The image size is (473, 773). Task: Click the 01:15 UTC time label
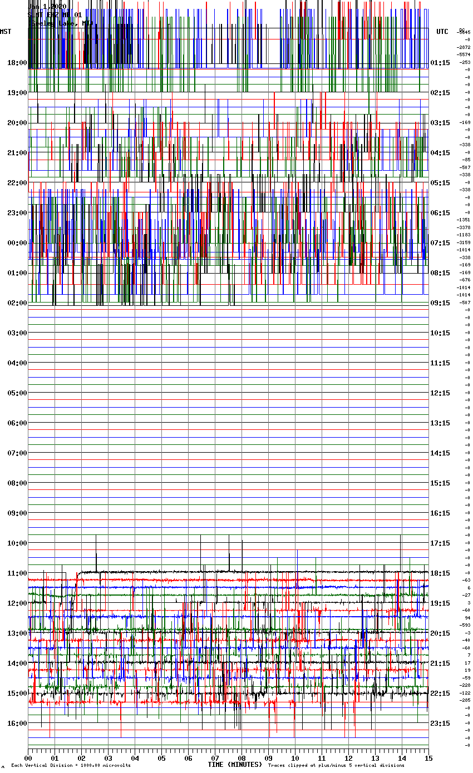pyautogui.click(x=440, y=63)
